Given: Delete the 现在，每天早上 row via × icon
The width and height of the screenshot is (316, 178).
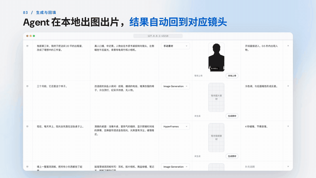Looking at the screenshot, I should pyautogui.click(x=288, y=126).
